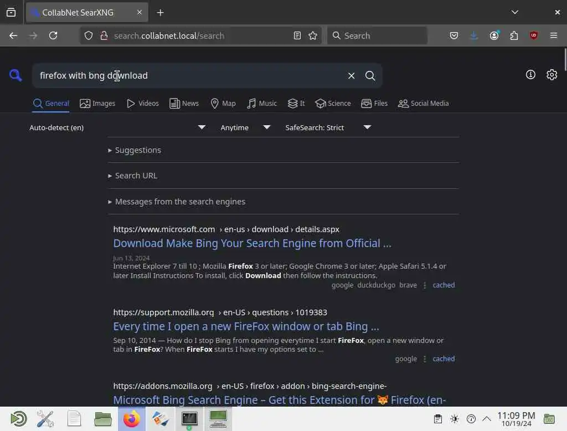Close the CollabNet SearXNG tab
Image resolution: width=567 pixels, height=431 pixels.
coord(140,12)
